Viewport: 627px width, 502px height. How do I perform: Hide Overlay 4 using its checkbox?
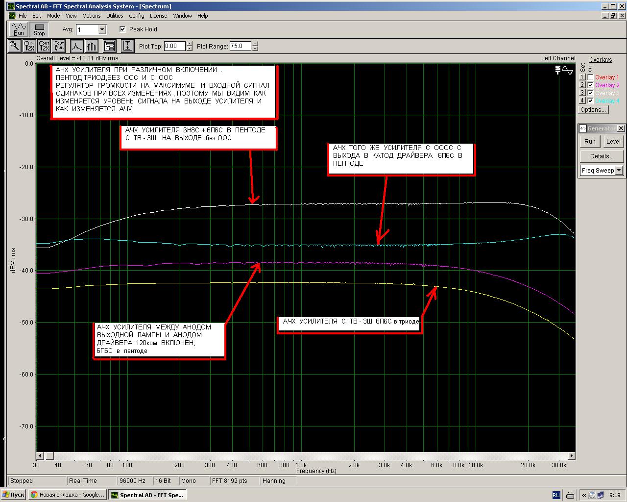pyautogui.click(x=590, y=101)
